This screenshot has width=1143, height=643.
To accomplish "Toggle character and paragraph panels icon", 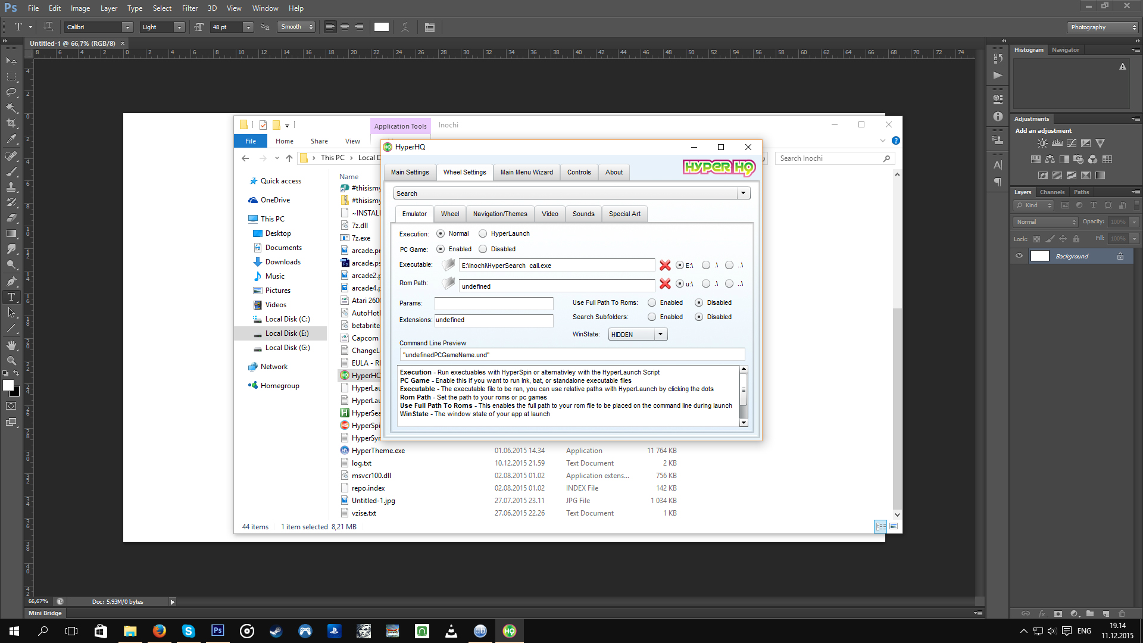I will [x=430, y=27].
